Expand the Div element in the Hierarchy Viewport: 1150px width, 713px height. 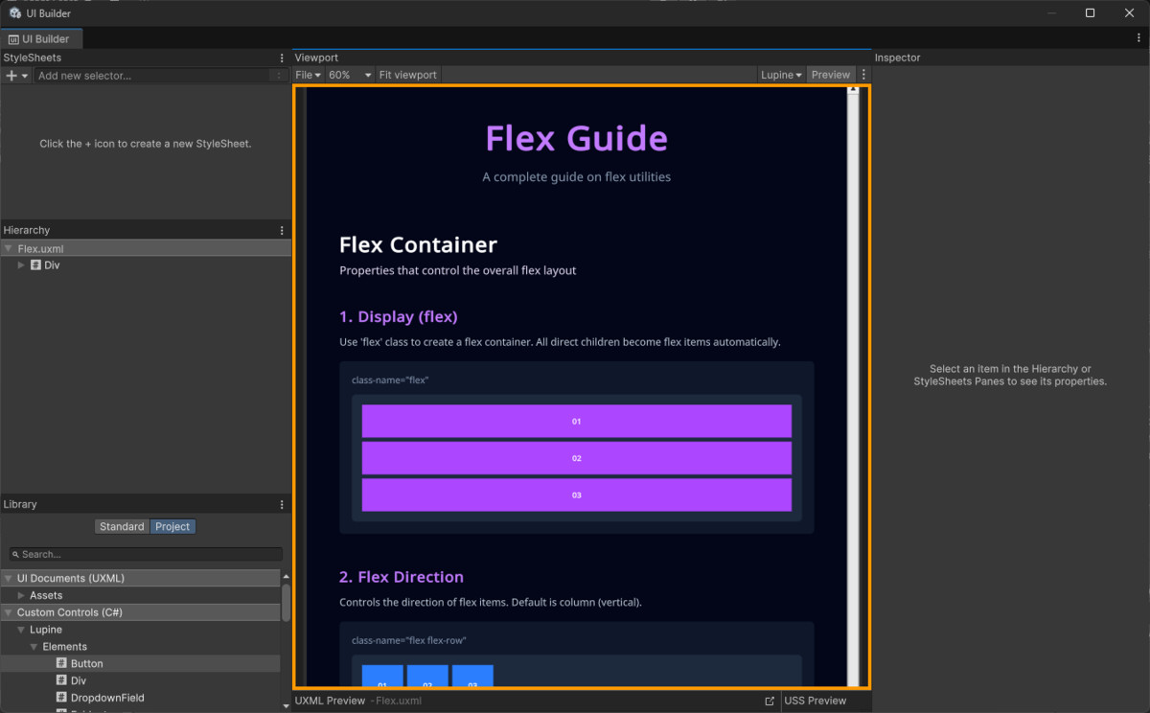coord(21,265)
